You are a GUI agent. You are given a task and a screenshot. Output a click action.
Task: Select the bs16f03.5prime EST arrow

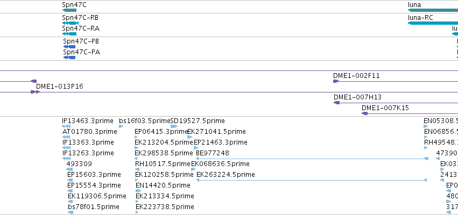[x=121, y=126]
